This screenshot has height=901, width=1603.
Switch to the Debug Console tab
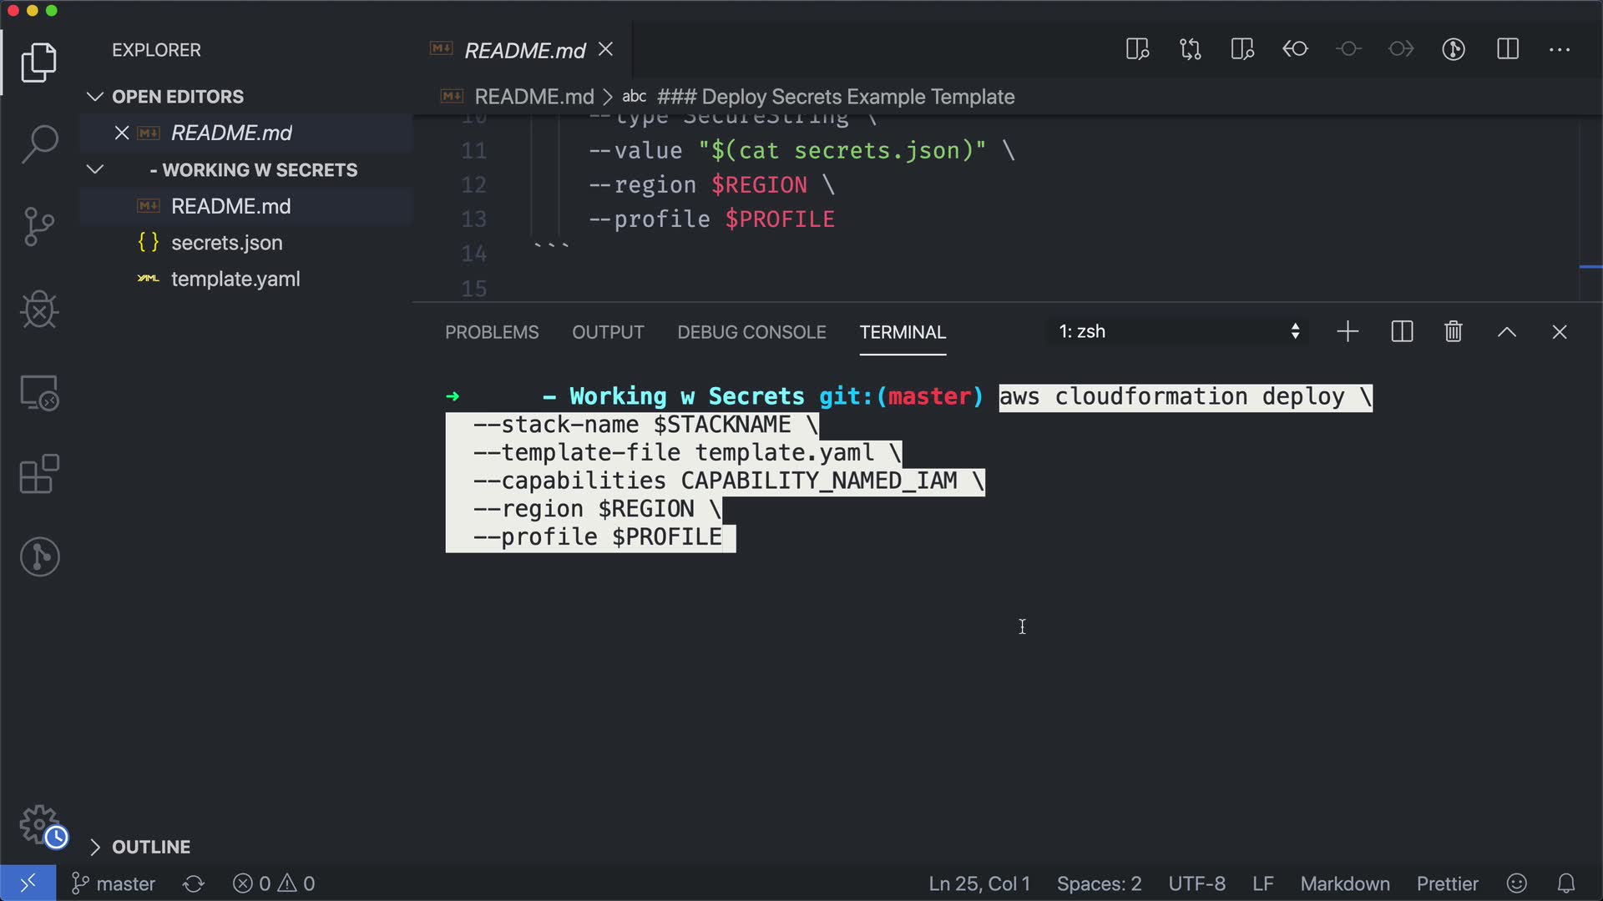pos(751,332)
